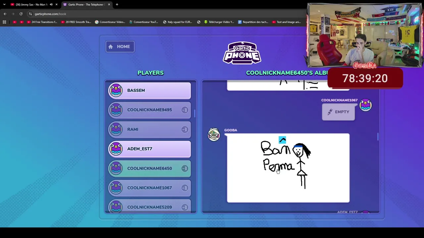Reload the garticphone.com page
Viewport: 424px width, 238px height.
[x=21, y=14]
